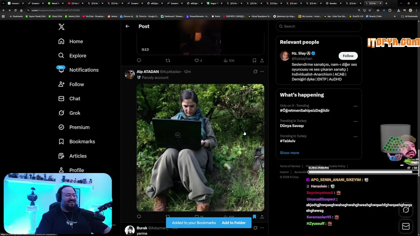420x236 pixels.
Task: Bookmark the video post
Action: (254, 60)
